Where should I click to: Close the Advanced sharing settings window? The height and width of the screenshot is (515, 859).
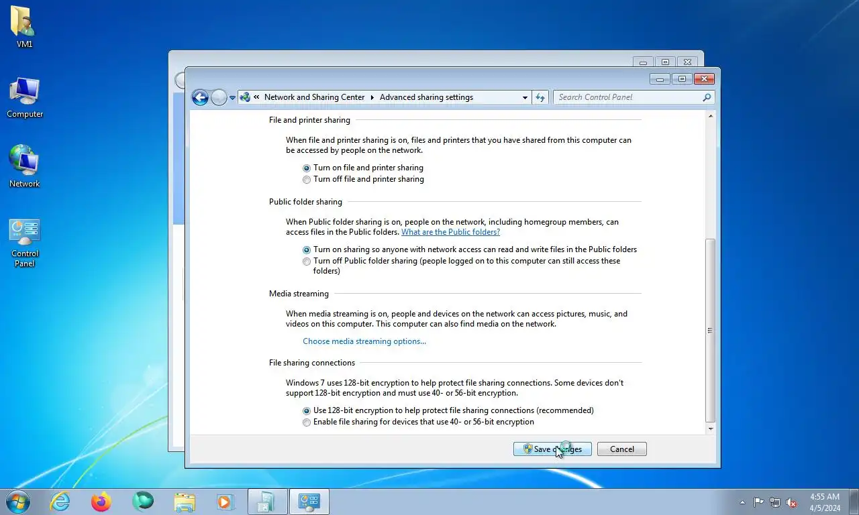click(703, 79)
